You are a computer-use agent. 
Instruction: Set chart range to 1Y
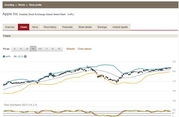47,49
